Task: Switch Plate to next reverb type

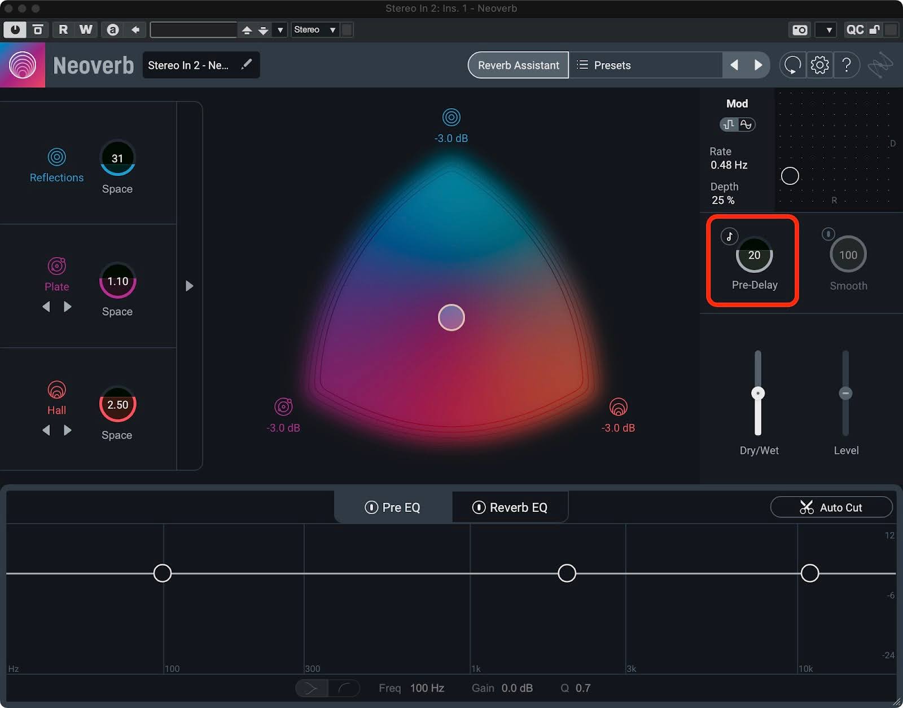Action: tap(68, 307)
